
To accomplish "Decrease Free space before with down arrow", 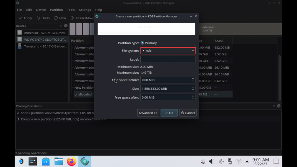I will (x=193, y=81).
